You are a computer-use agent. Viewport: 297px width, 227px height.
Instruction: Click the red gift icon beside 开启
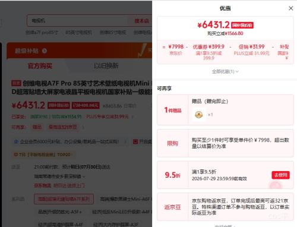[135, 141]
